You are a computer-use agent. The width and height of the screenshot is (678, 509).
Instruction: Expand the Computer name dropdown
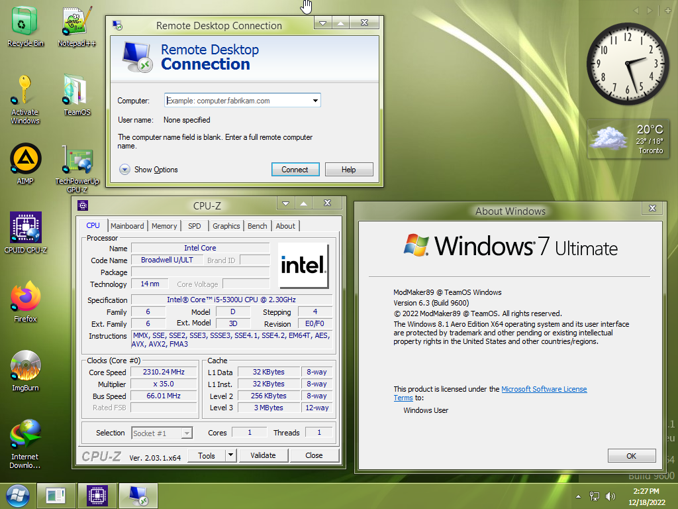(x=315, y=101)
